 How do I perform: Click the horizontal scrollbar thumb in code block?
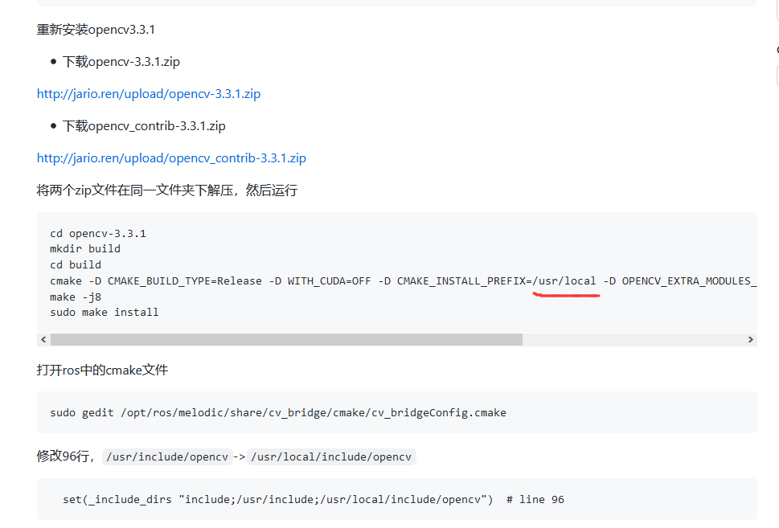click(287, 340)
